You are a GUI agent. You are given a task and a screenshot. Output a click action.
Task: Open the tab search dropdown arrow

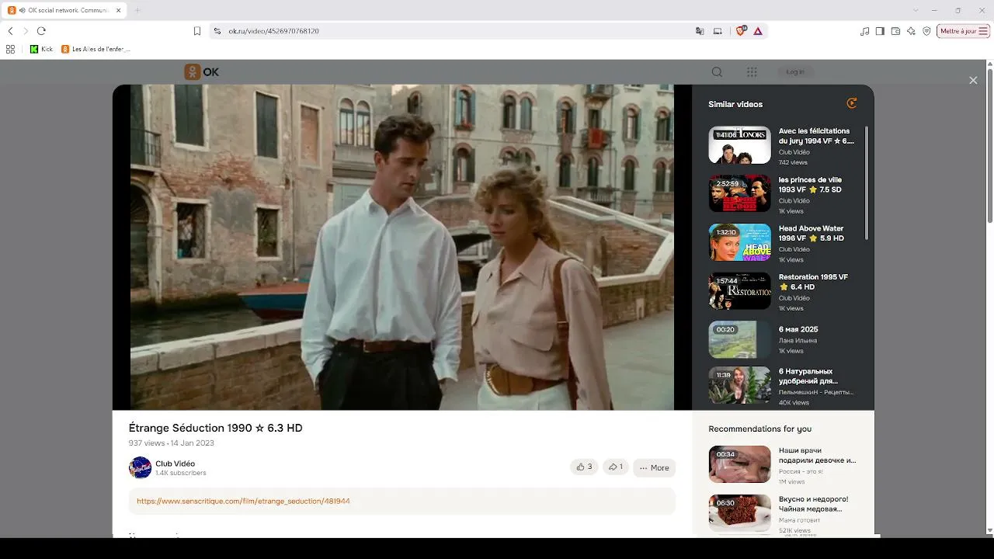pyautogui.click(x=916, y=10)
